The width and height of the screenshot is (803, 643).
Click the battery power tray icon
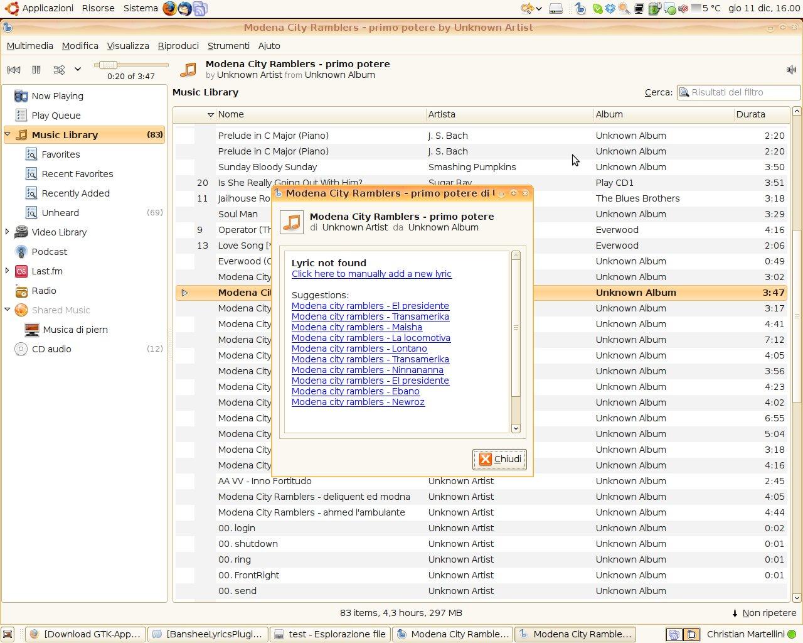pos(654,9)
